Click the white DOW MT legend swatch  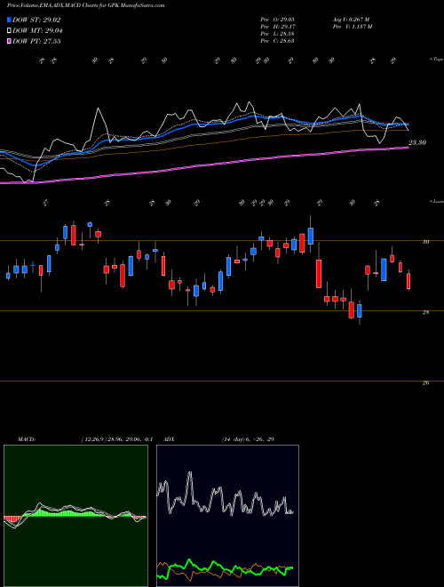pyautogui.click(x=10, y=31)
